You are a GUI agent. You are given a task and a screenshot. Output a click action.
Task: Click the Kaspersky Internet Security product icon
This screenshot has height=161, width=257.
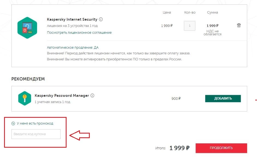tap(27, 28)
